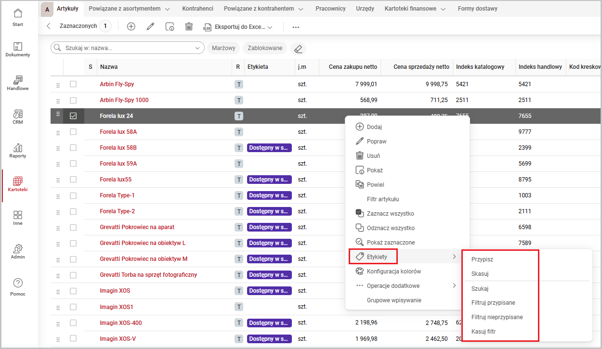602x349 pixels.
Task: Go to CRM in the sidebar
Action: [17, 117]
